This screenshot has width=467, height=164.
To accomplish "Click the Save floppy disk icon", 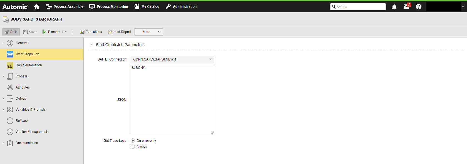I will coord(26,32).
